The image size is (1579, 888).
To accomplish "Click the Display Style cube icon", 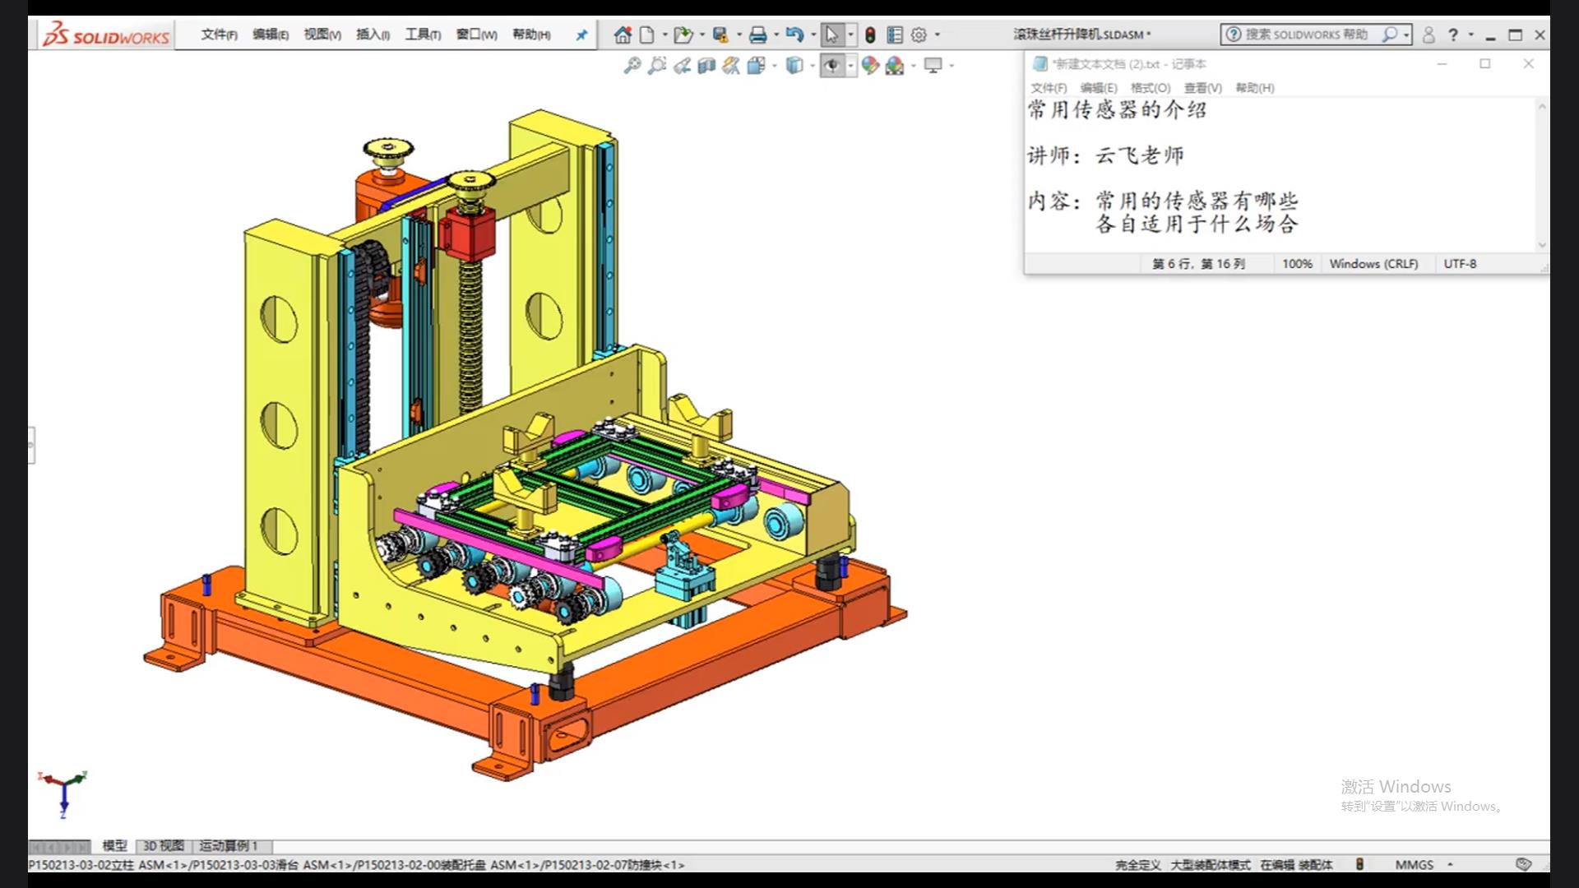I will (794, 66).
